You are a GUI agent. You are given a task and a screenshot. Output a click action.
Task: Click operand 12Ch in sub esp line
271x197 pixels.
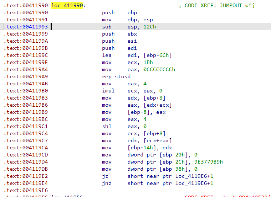(150, 27)
